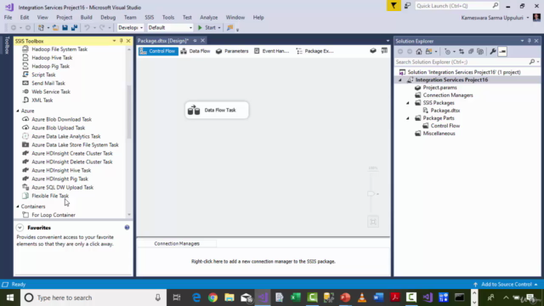Viewport: 544px width, 306px height.
Task: Open Package.dtsx in Solution Explorer
Action: (445, 110)
